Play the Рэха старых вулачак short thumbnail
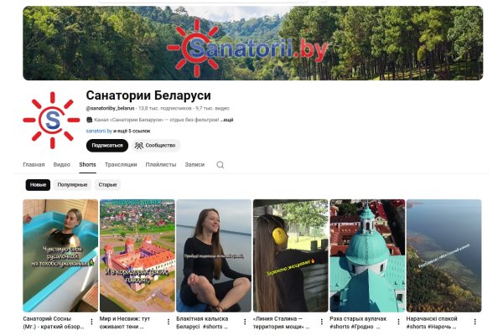503x335 pixels. (367, 255)
